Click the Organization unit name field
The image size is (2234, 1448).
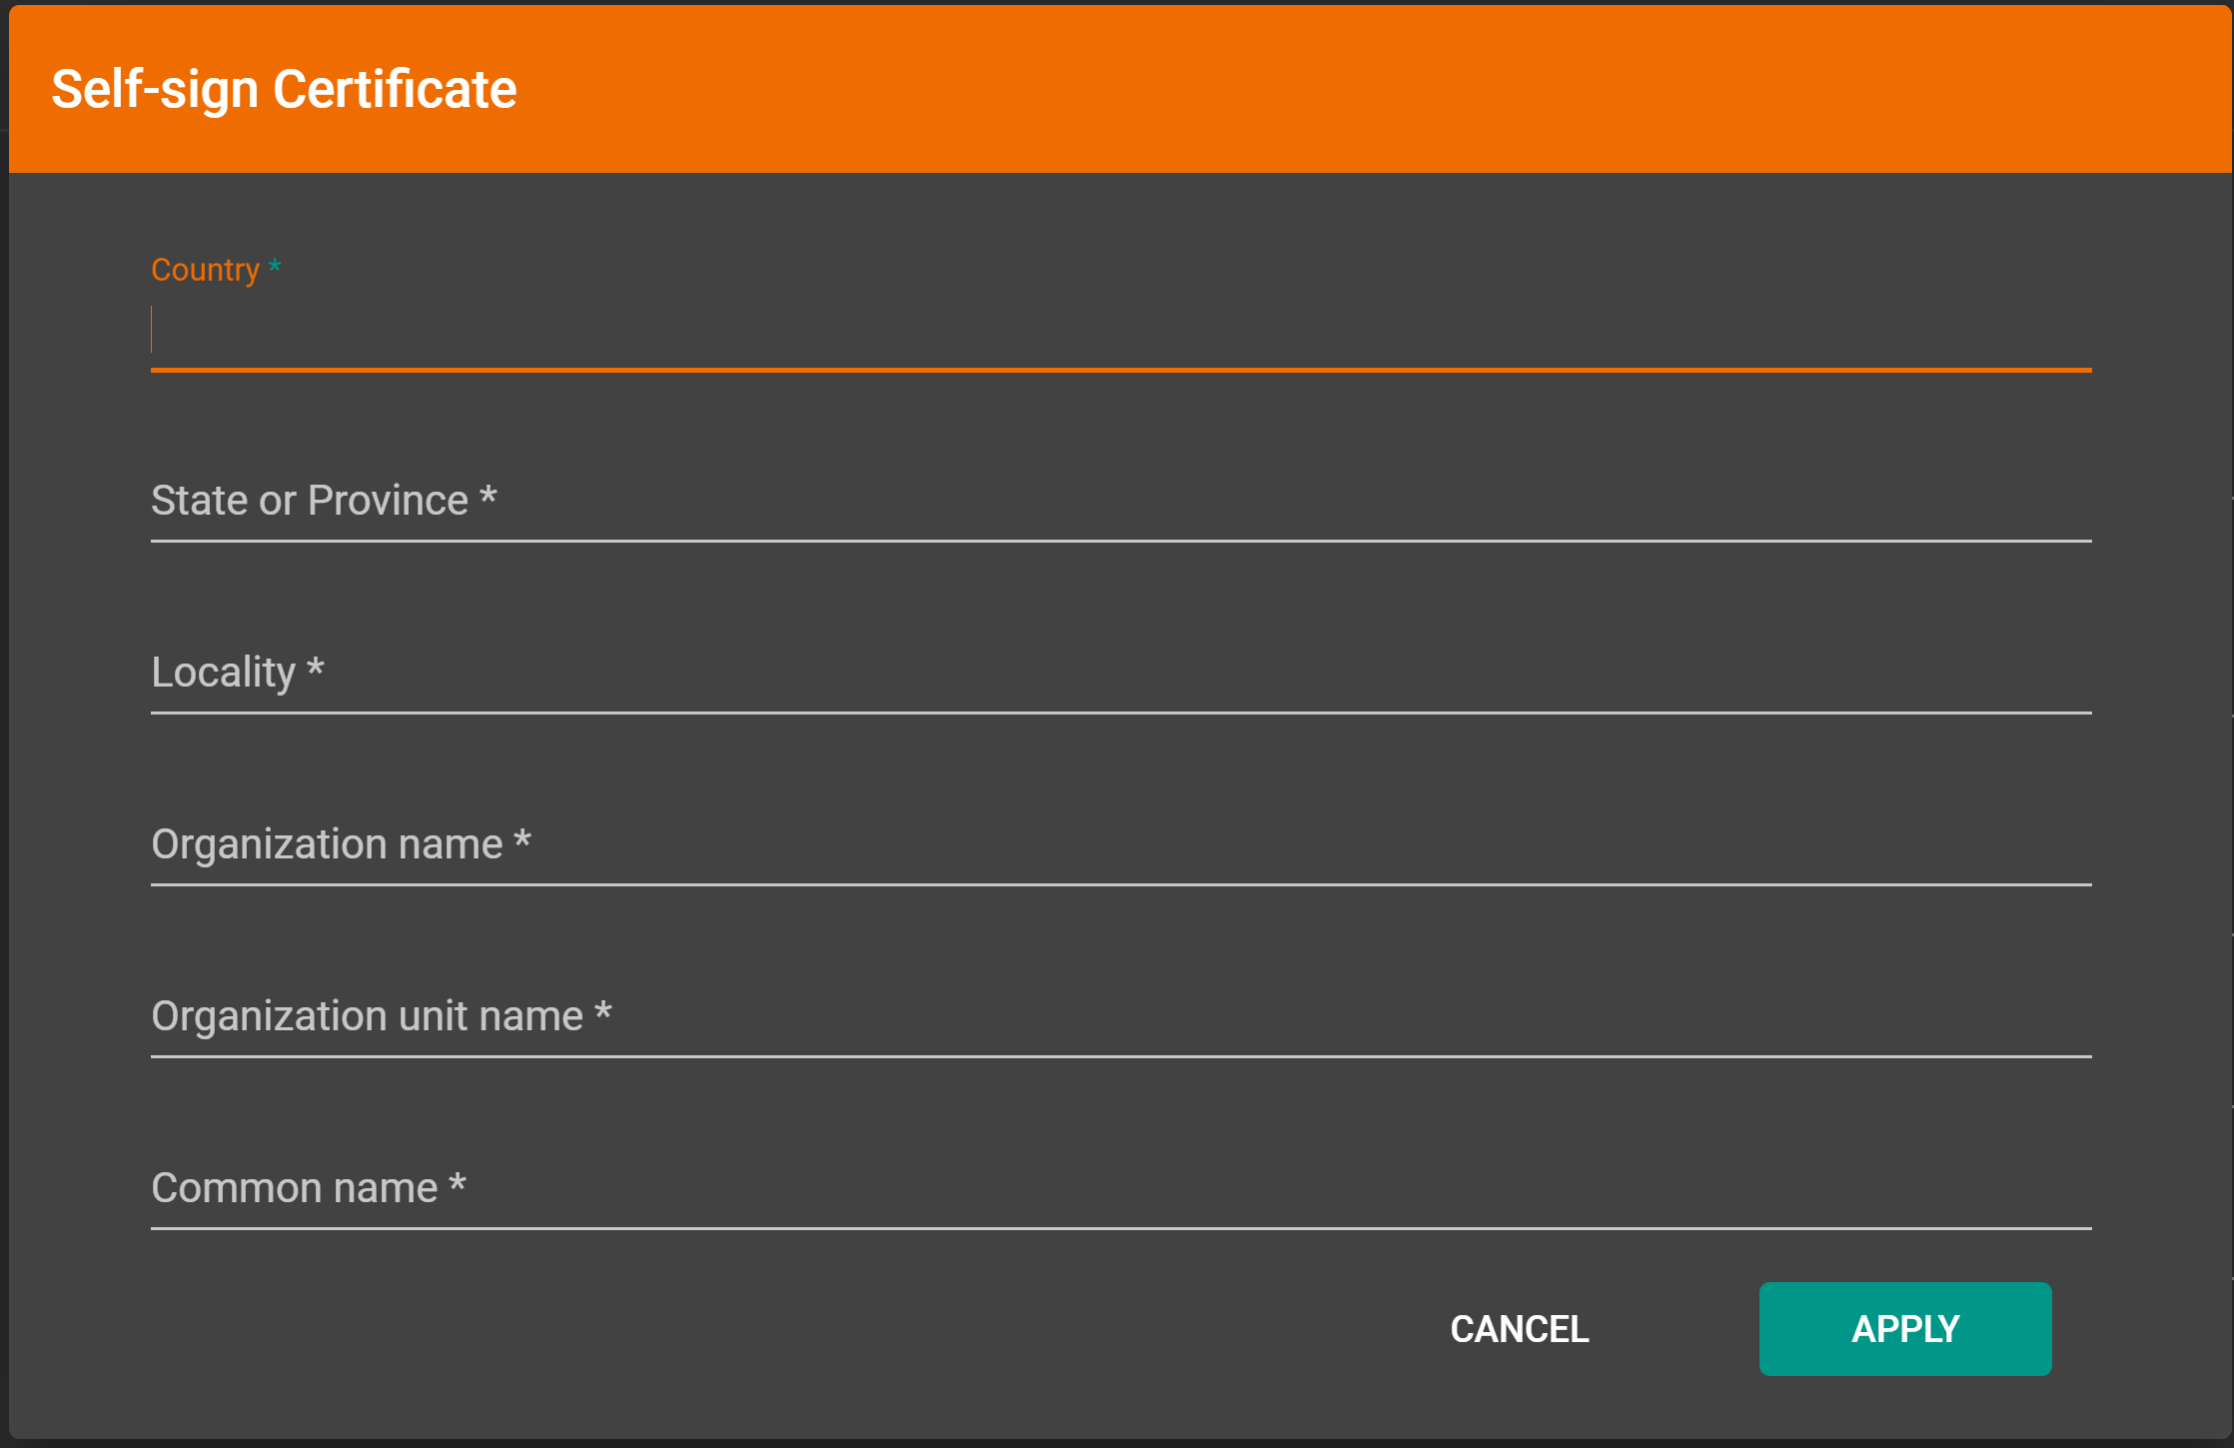(x=1119, y=1017)
